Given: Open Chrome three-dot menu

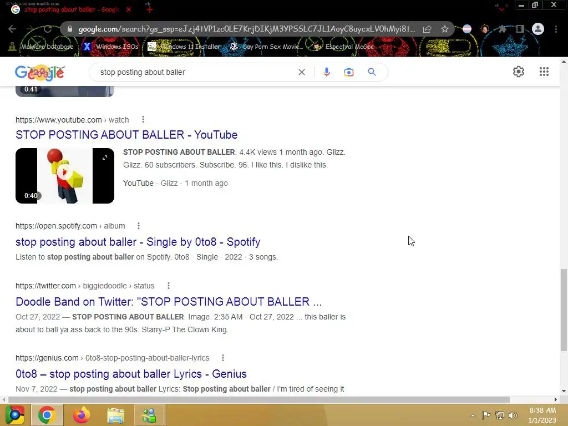Looking at the screenshot, I should tap(556, 29).
